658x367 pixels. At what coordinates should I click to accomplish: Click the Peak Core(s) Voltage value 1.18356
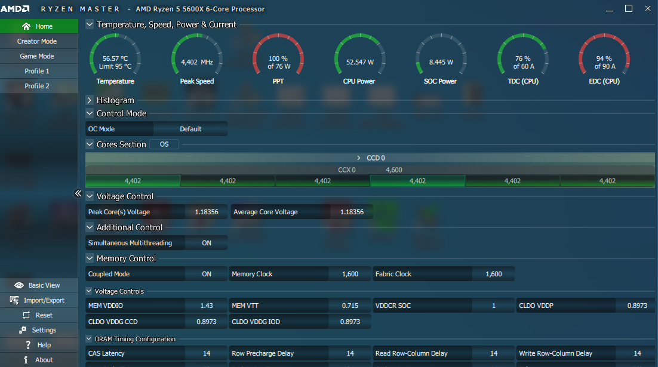tap(207, 212)
